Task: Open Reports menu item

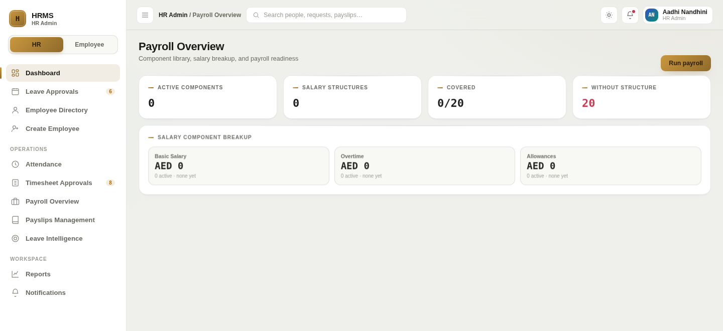Action: 63,274
